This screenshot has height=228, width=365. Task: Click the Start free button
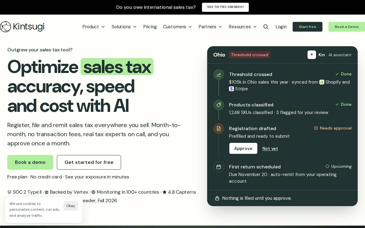308,27
